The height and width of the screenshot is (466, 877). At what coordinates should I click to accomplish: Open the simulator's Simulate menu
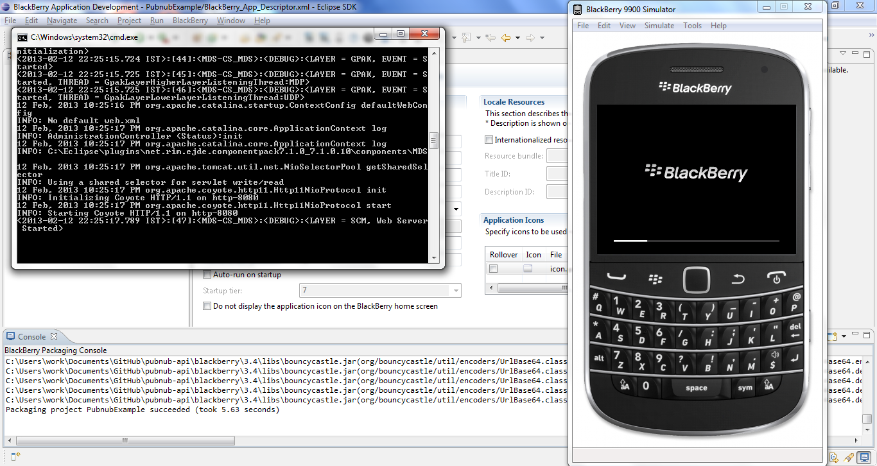tap(659, 26)
